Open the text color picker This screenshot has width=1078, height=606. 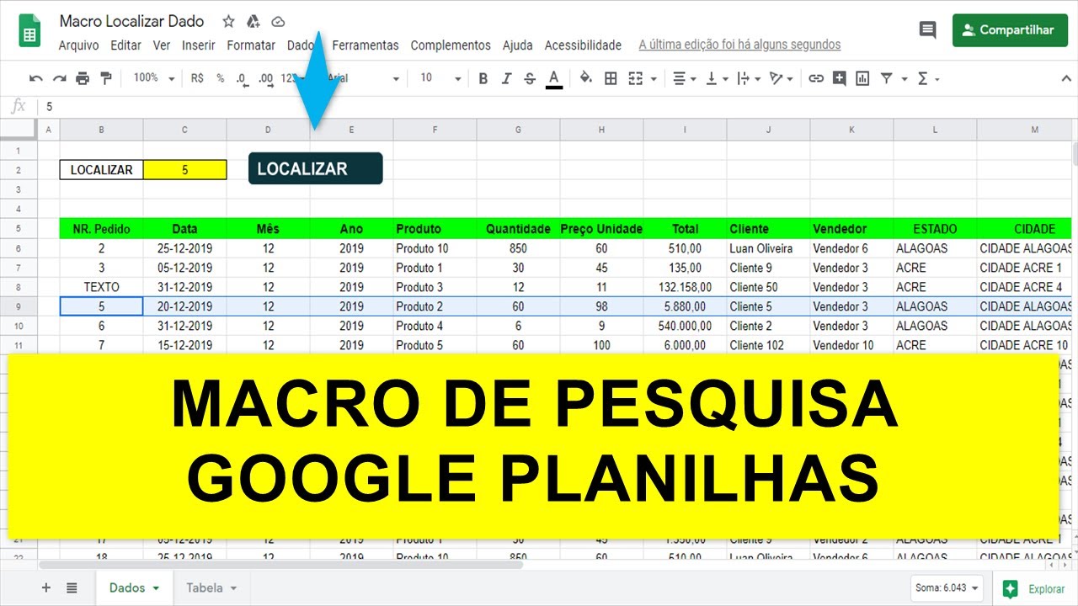pyautogui.click(x=554, y=79)
